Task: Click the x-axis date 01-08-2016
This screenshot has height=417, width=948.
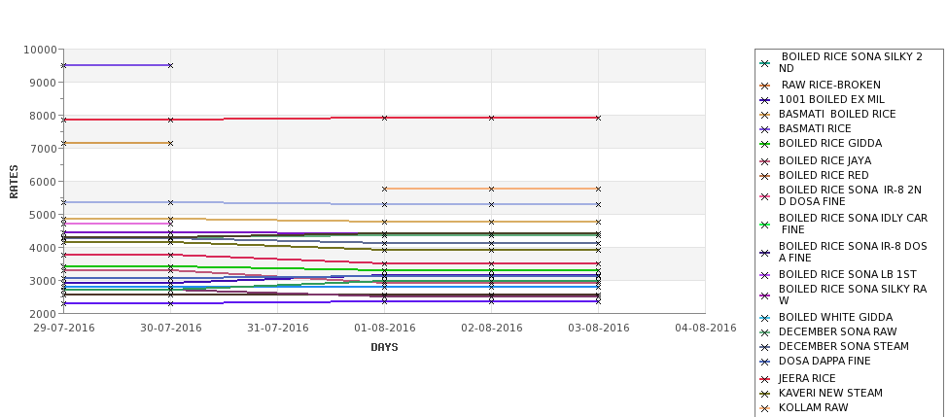Action: [385, 329]
